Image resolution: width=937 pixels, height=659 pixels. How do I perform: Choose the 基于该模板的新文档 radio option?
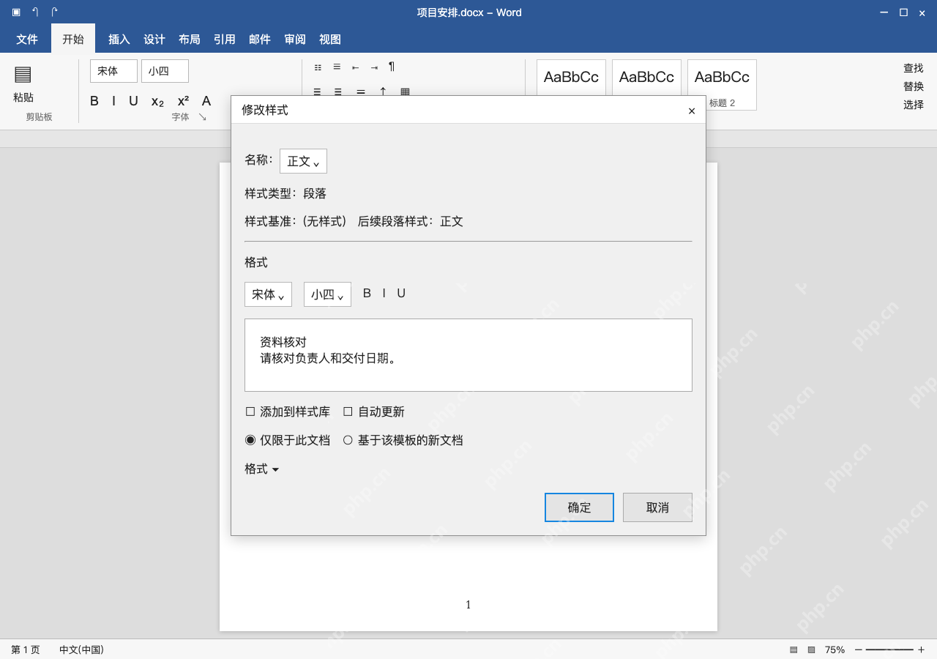coord(348,440)
